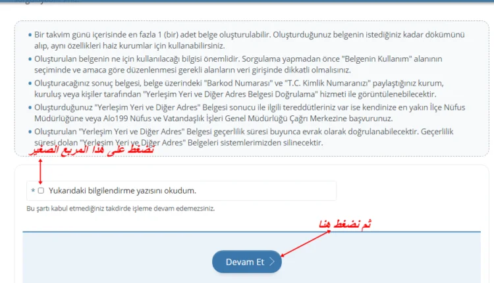
Task: Click the red vertical double-headed arrow
Action: (x=40, y=171)
